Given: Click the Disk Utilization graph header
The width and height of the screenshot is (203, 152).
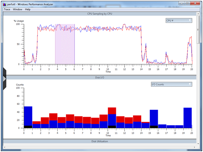Looking at the screenshot, I should point(100,141).
